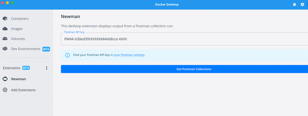Image resolution: width=308 pixels, height=116 pixels.
Task: Focus the Postman API key field
Action: pos(180,39)
